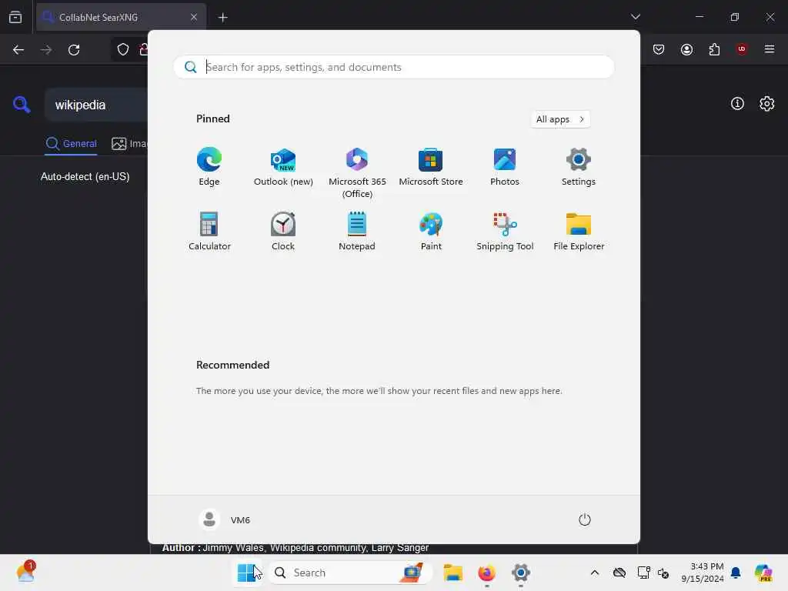The height and width of the screenshot is (591, 788).
Task: Launch Calculator from Start menu
Action: point(209,231)
